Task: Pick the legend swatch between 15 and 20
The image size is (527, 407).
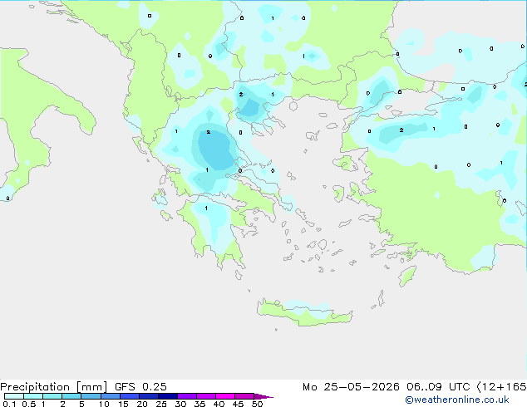Action: click(130, 396)
